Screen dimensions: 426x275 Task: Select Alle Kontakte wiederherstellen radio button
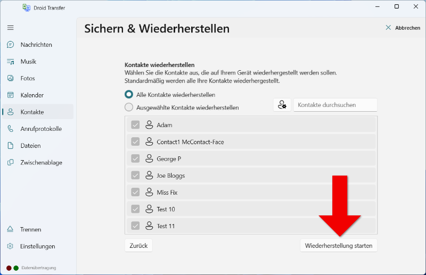pos(129,95)
